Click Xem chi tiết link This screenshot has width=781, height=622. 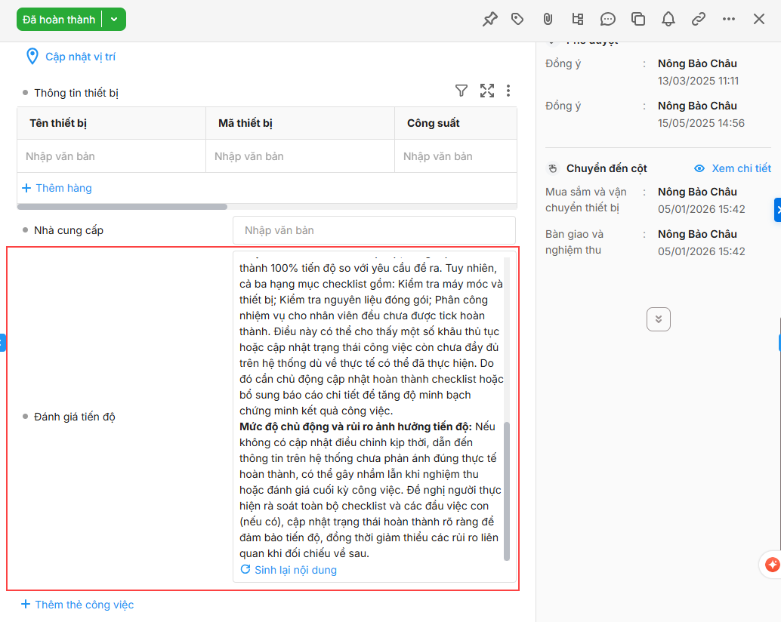pos(741,168)
